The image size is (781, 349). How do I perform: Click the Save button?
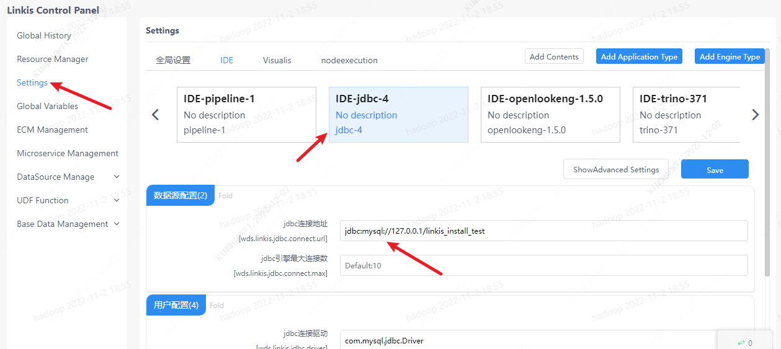[715, 170]
